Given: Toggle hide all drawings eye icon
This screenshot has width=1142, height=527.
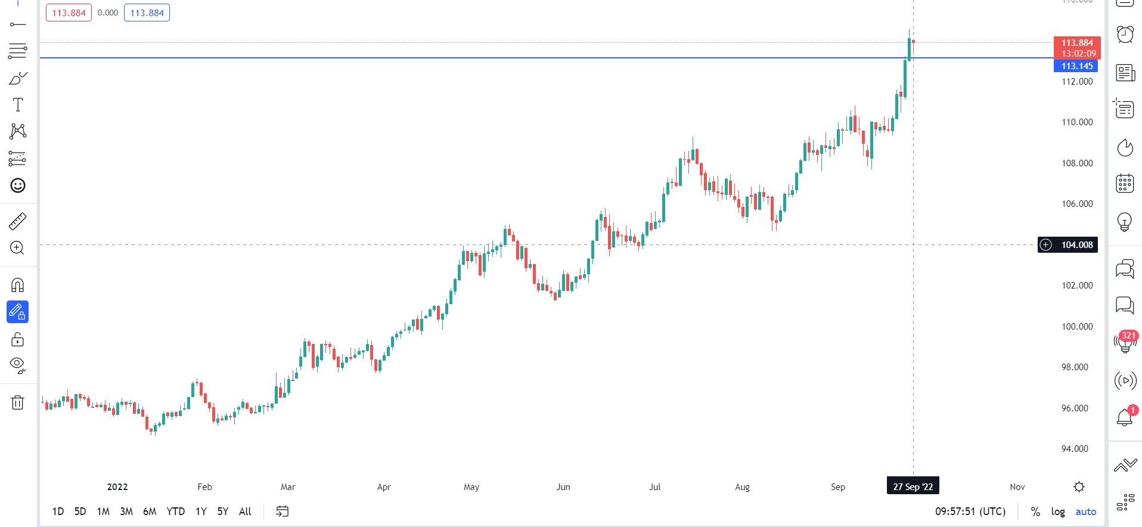Looking at the screenshot, I should pyautogui.click(x=18, y=364).
